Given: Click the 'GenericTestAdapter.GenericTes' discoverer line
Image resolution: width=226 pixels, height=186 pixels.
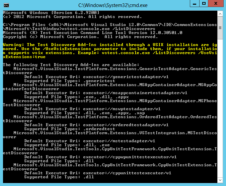Looking at the screenshot, I should tap(115, 69).
